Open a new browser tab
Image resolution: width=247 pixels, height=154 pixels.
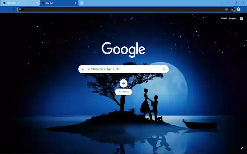(x=82, y=3)
